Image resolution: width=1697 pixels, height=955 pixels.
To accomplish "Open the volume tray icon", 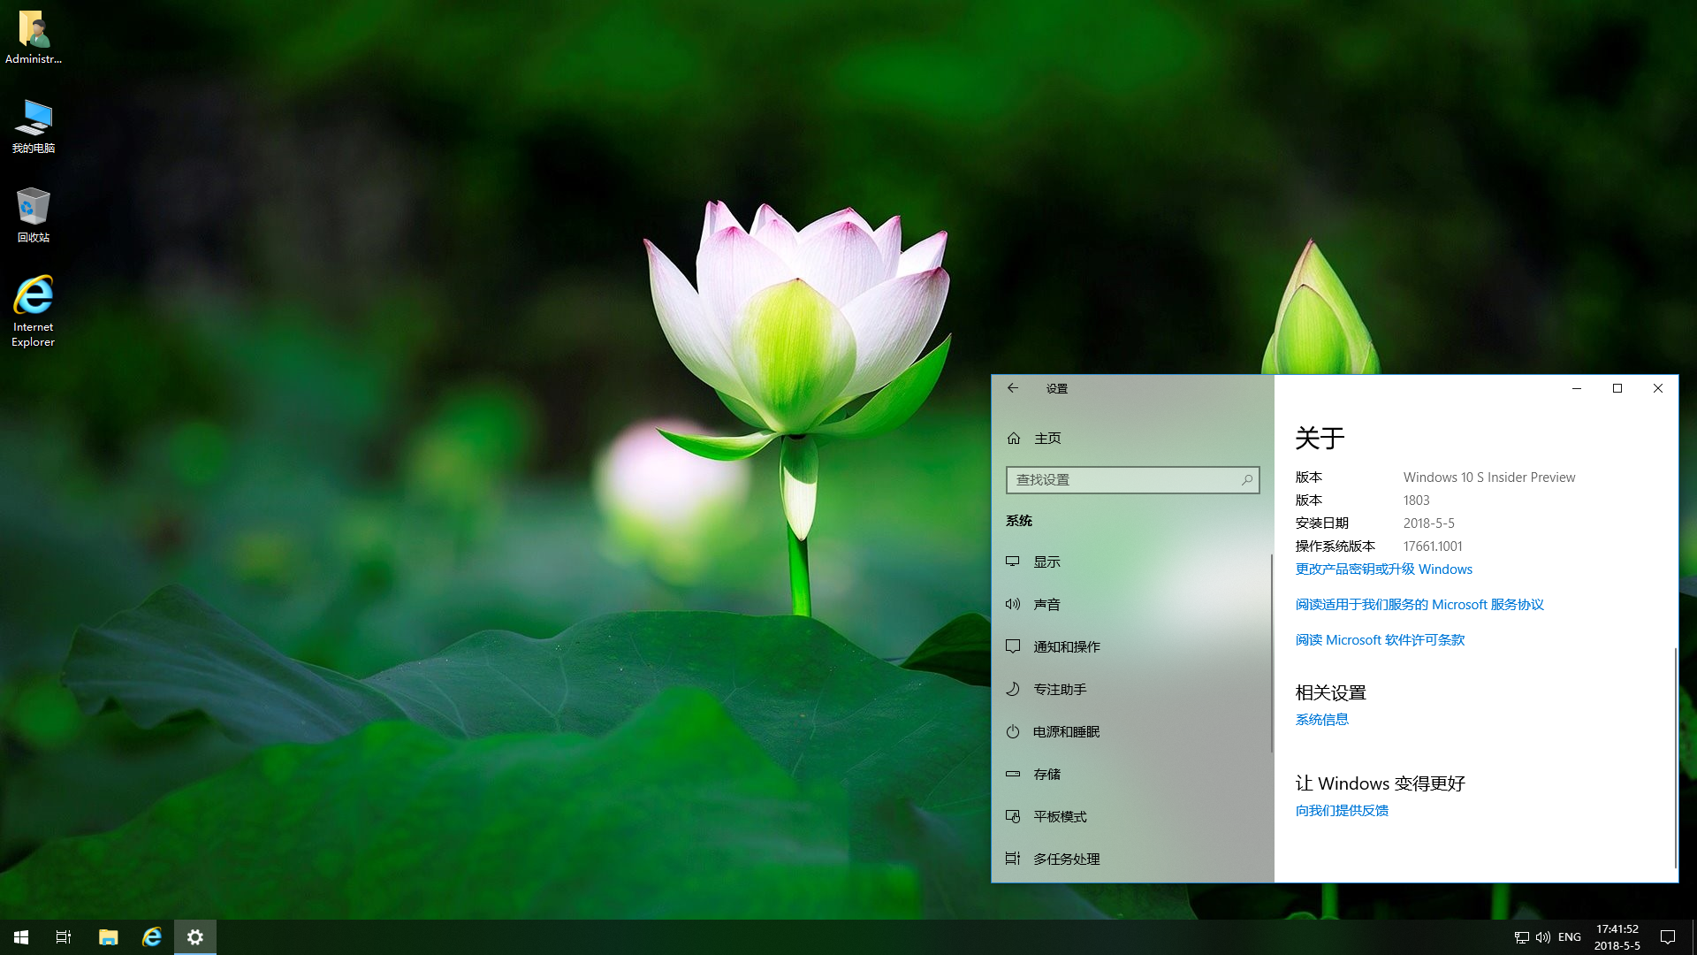I will [x=1543, y=937].
